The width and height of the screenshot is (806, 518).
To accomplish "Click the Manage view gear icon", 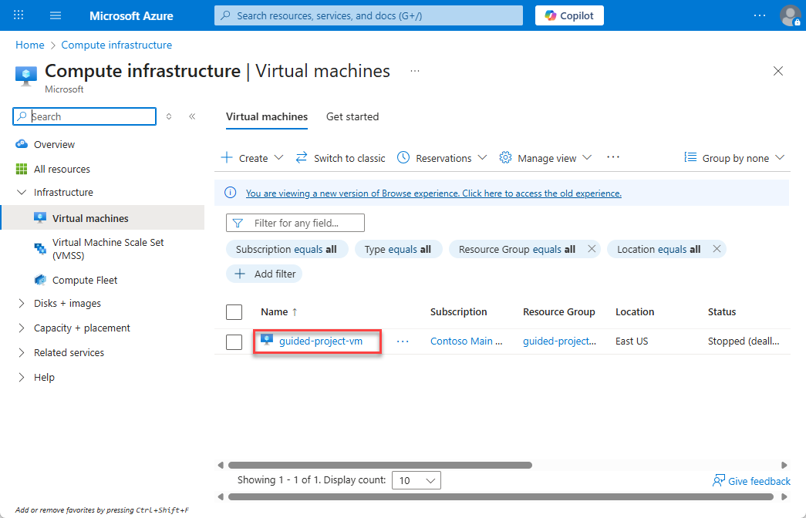I will [x=505, y=157].
